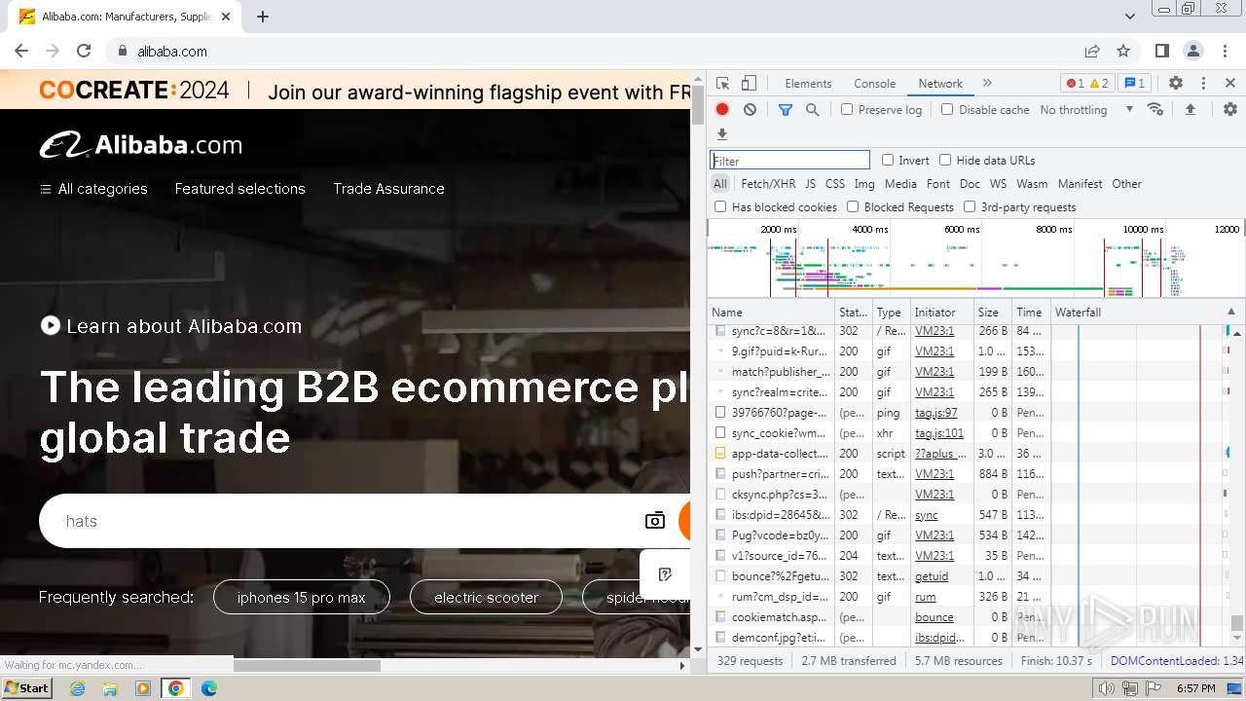Expand the All categories menu
1246x701 pixels.
click(93, 189)
